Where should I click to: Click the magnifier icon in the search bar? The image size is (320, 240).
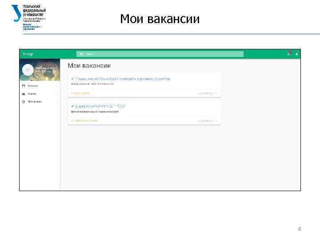point(81,54)
